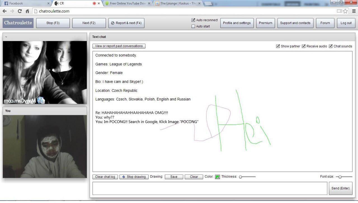Click the camera access icon in address bar

[x=339, y=11]
